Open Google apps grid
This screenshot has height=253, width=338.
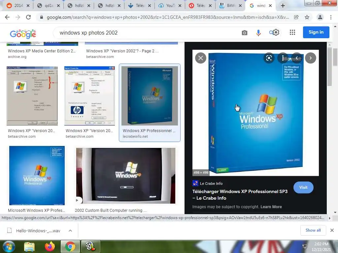point(292,33)
